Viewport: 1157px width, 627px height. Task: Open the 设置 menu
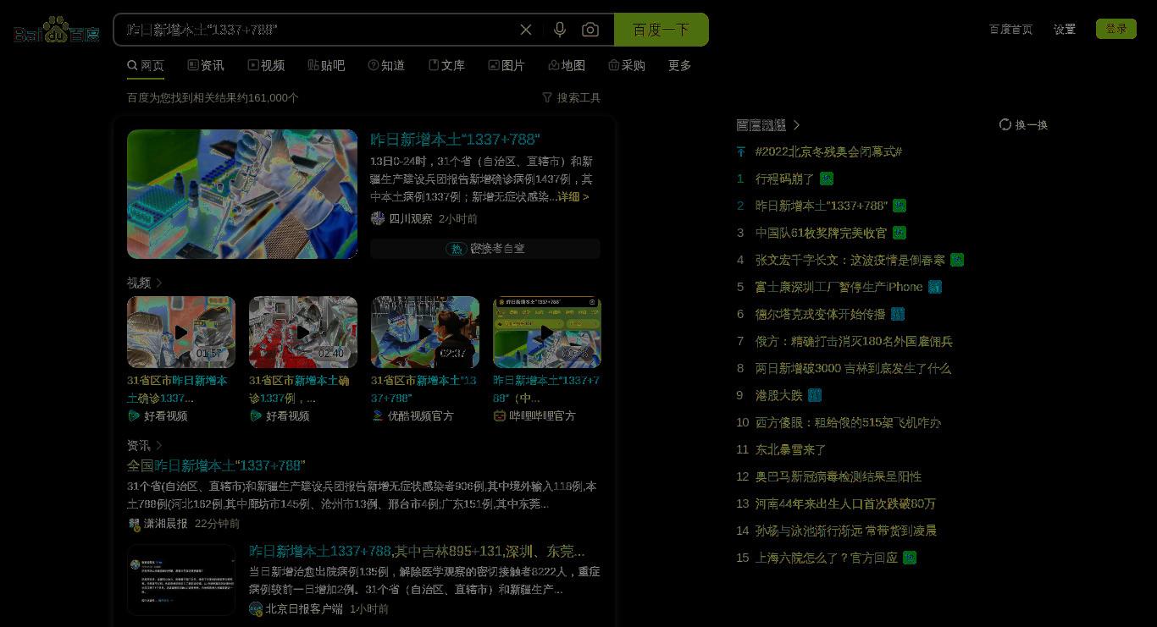pyautogui.click(x=1065, y=29)
